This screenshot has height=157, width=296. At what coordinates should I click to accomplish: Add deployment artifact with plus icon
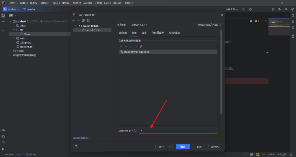tap(121, 46)
